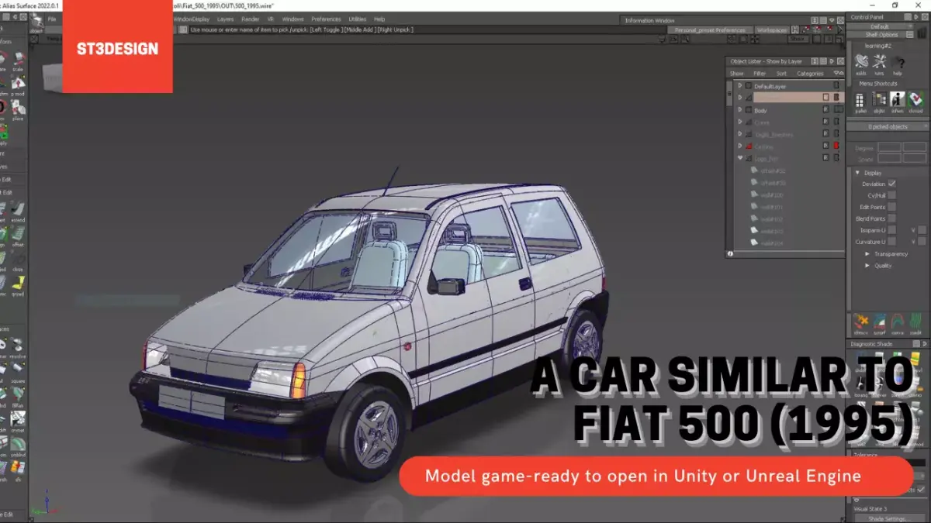
Task: Open Object Lister Categories menu
Action: [810, 74]
